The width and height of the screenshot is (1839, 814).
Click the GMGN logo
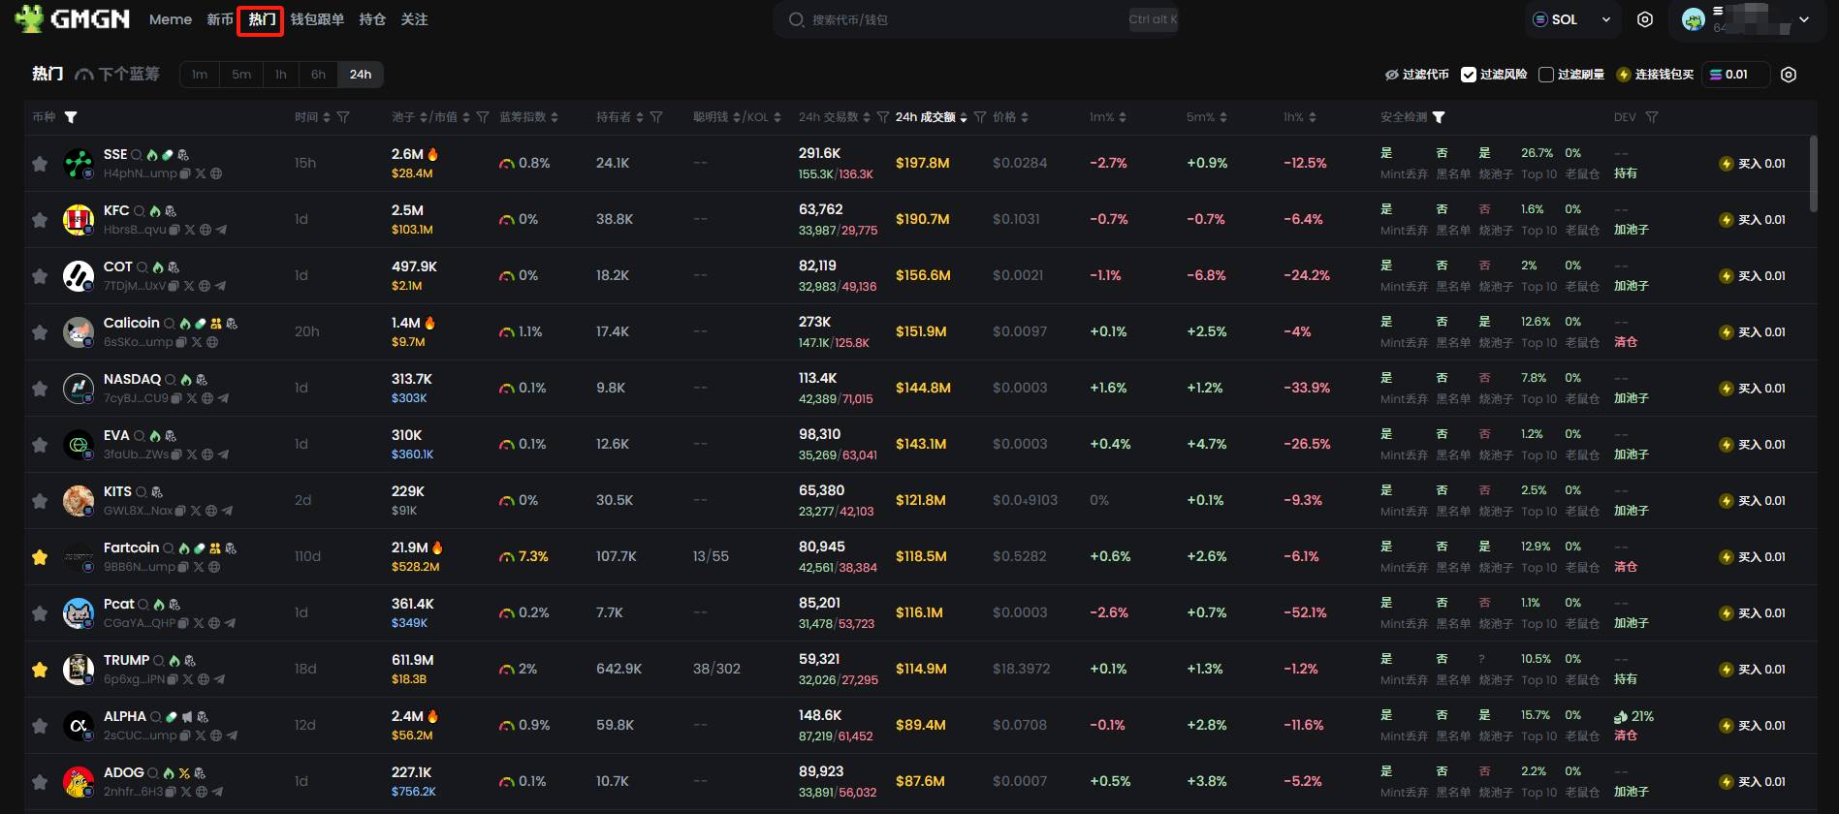(74, 18)
